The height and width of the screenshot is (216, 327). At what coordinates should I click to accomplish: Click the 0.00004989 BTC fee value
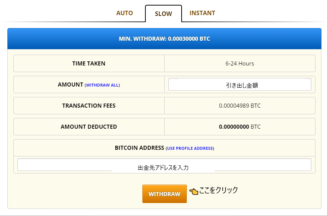[x=240, y=106]
